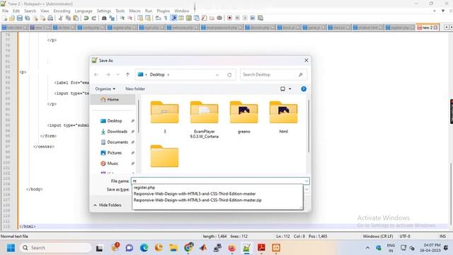Click the up arrow in Save As navigation
This screenshot has width=453, height=255.
pyautogui.click(x=127, y=74)
